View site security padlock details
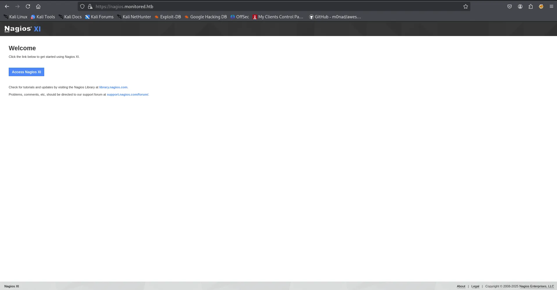Viewport: 557px width, 290px height. (90, 6)
